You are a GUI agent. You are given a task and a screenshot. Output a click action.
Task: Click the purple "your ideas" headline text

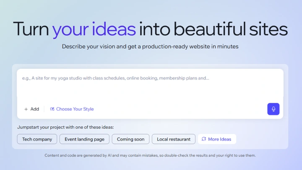coord(94,29)
